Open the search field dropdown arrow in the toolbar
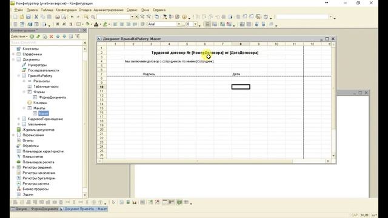This screenshot has height=218, width=388. pos(132,17)
